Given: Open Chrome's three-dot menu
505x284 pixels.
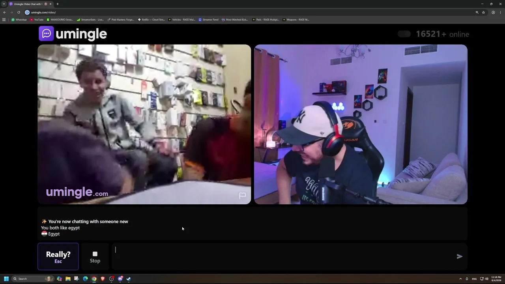Looking at the screenshot, I should pyautogui.click(x=500, y=12).
